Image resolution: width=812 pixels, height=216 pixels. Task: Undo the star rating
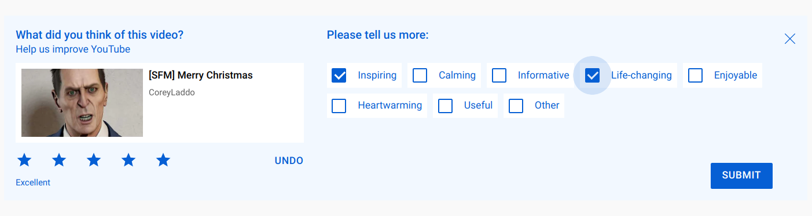pos(289,161)
